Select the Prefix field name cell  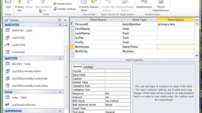pyautogui.click(x=98, y=42)
